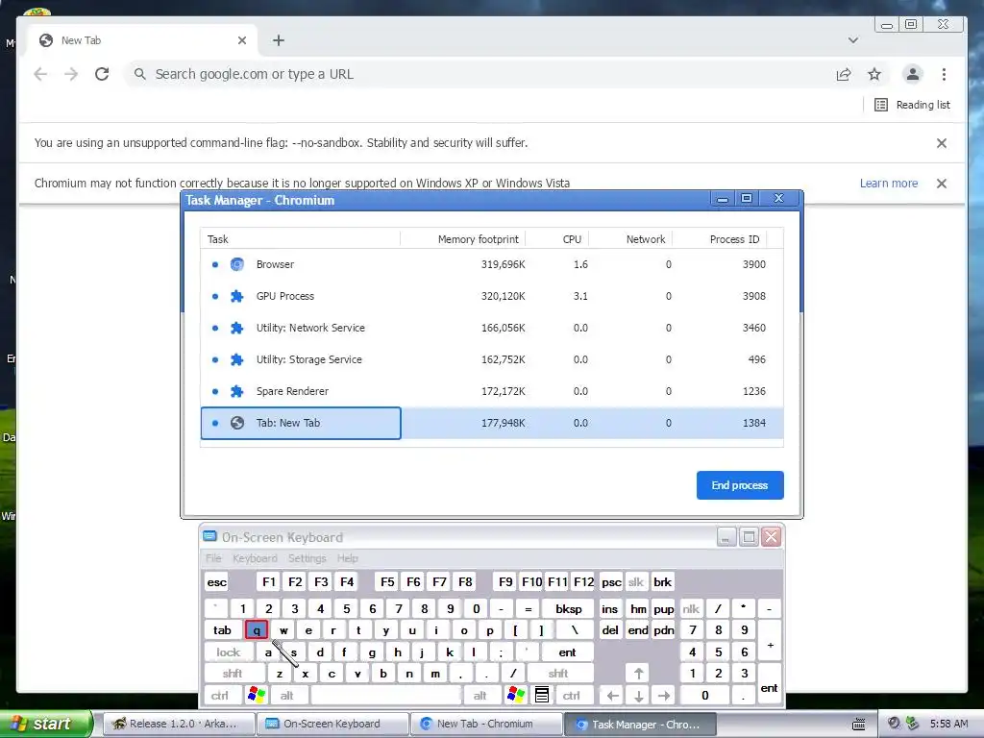Toggle the right shft key
The height and width of the screenshot is (738, 984).
(558, 674)
